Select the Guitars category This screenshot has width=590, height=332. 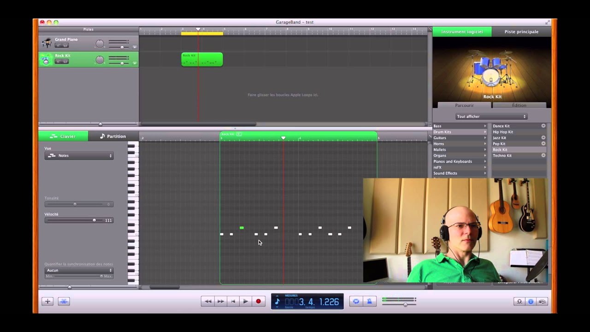coord(460,138)
